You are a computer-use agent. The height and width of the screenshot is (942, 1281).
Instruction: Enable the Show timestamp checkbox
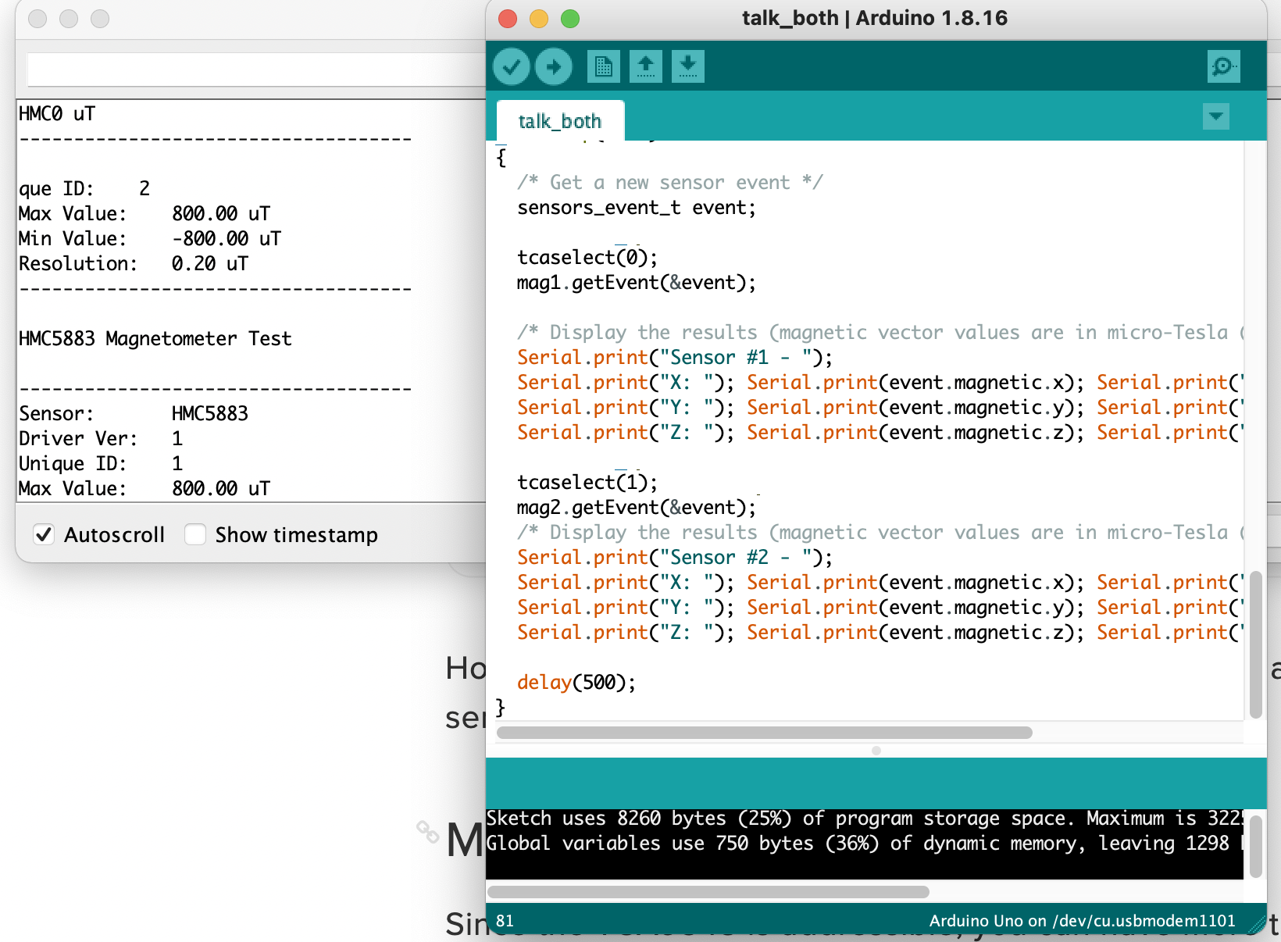(195, 535)
